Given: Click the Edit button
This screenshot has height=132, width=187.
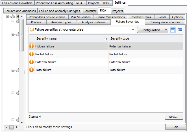Looking at the screenshot, I should click(175, 127).
